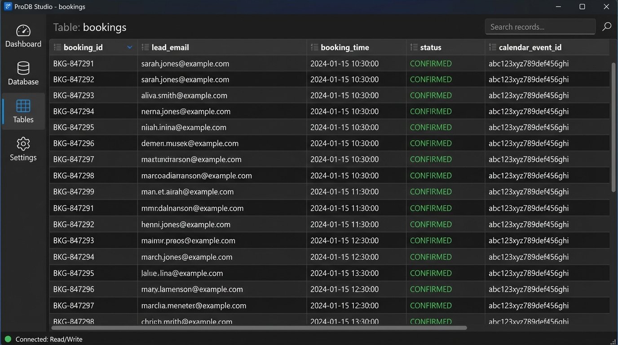This screenshot has width=618, height=345.
Task: Click the calendar_event_id column list icon
Action: click(x=492, y=47)
